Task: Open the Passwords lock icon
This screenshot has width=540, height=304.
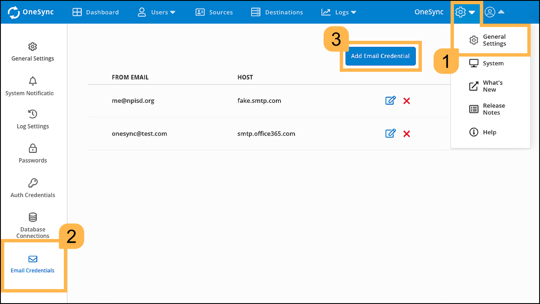Action: 33,148
